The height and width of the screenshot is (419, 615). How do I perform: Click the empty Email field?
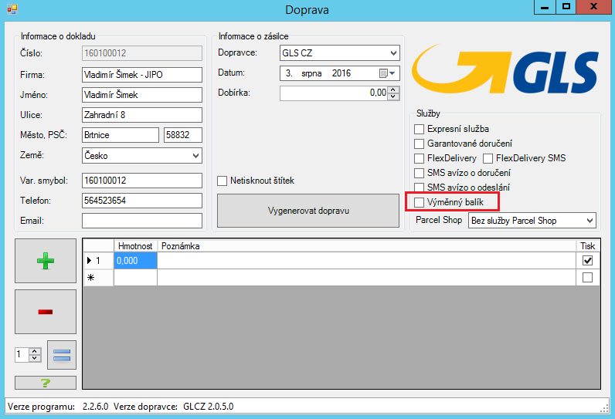[x=142, y=221]
